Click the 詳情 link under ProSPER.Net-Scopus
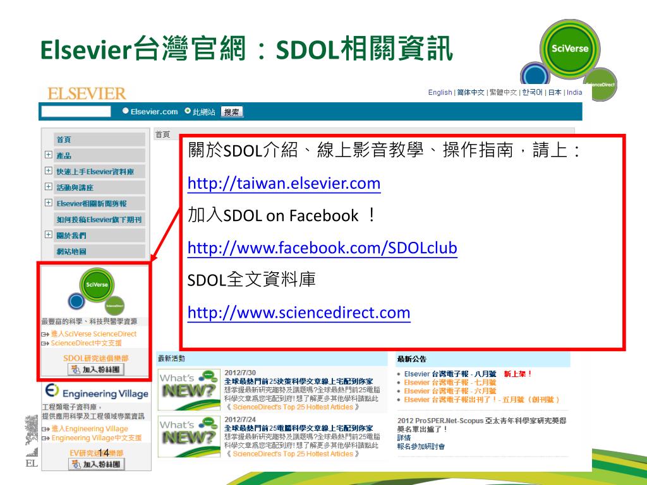The image size is (647, 485). pyautogui.click(x=404, y=438)
